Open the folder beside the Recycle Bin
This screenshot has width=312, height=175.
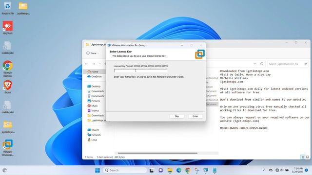23,8
